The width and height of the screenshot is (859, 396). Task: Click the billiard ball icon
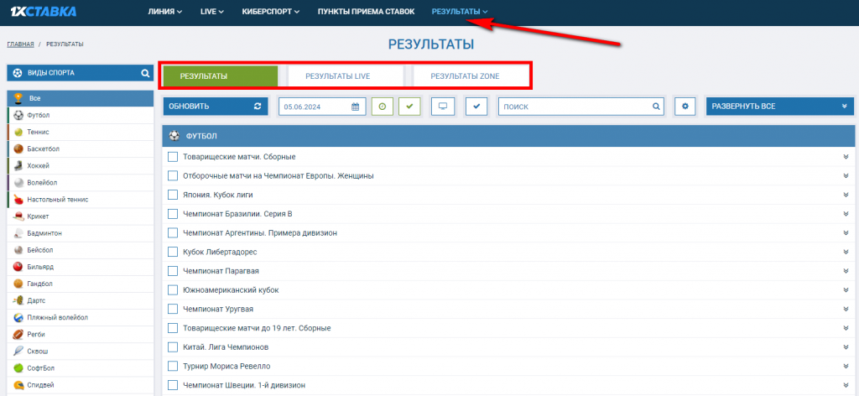click(x=18, y=268)
